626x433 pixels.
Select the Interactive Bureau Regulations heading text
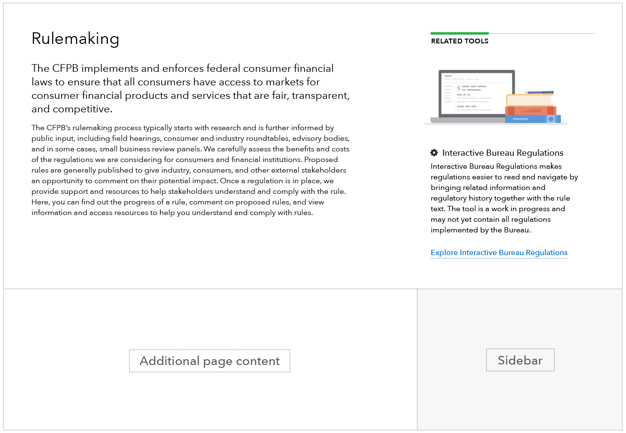click(x=503, y=153)
